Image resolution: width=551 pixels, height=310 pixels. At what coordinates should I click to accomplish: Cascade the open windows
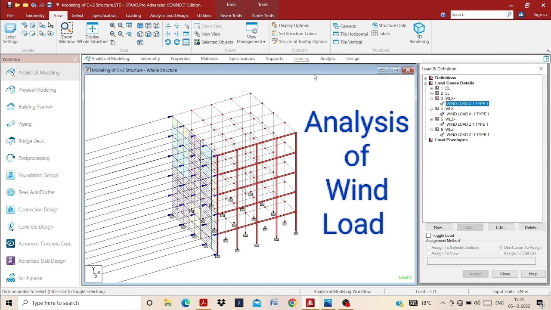[344, 26]
